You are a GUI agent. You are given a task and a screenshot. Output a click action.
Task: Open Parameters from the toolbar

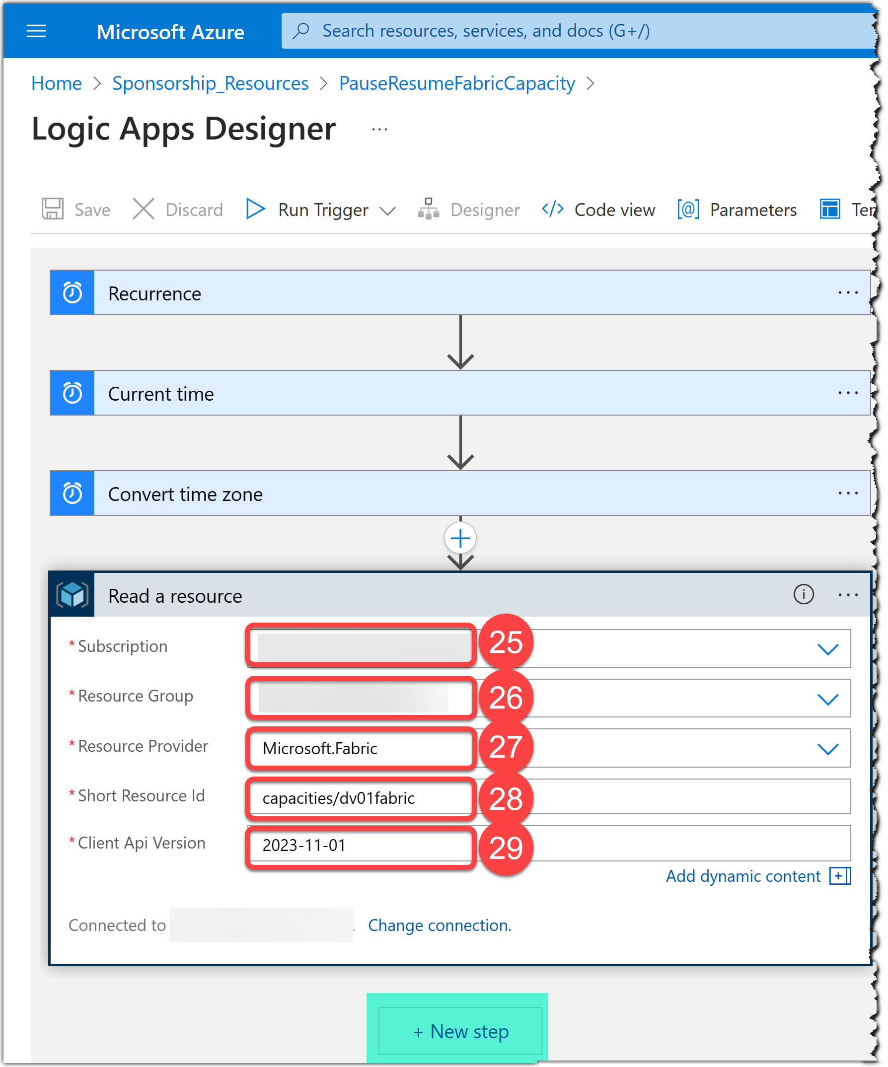point(753,210)
